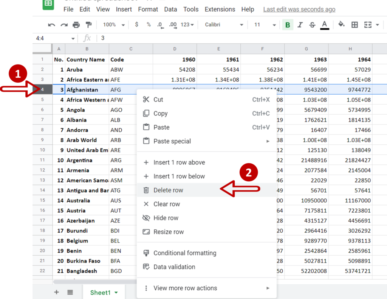Click the format as currency icon

tap(136, 25)
